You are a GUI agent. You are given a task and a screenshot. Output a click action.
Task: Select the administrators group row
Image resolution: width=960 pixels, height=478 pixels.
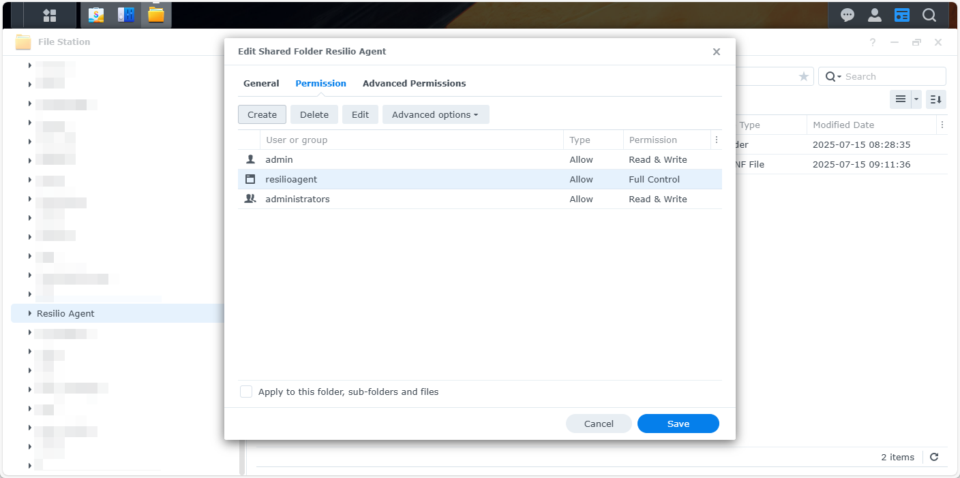coord(409,199)
